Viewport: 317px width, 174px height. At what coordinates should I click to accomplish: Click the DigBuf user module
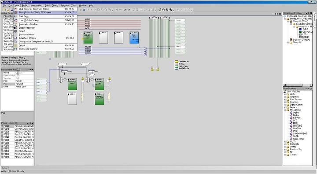pos(296,113)
